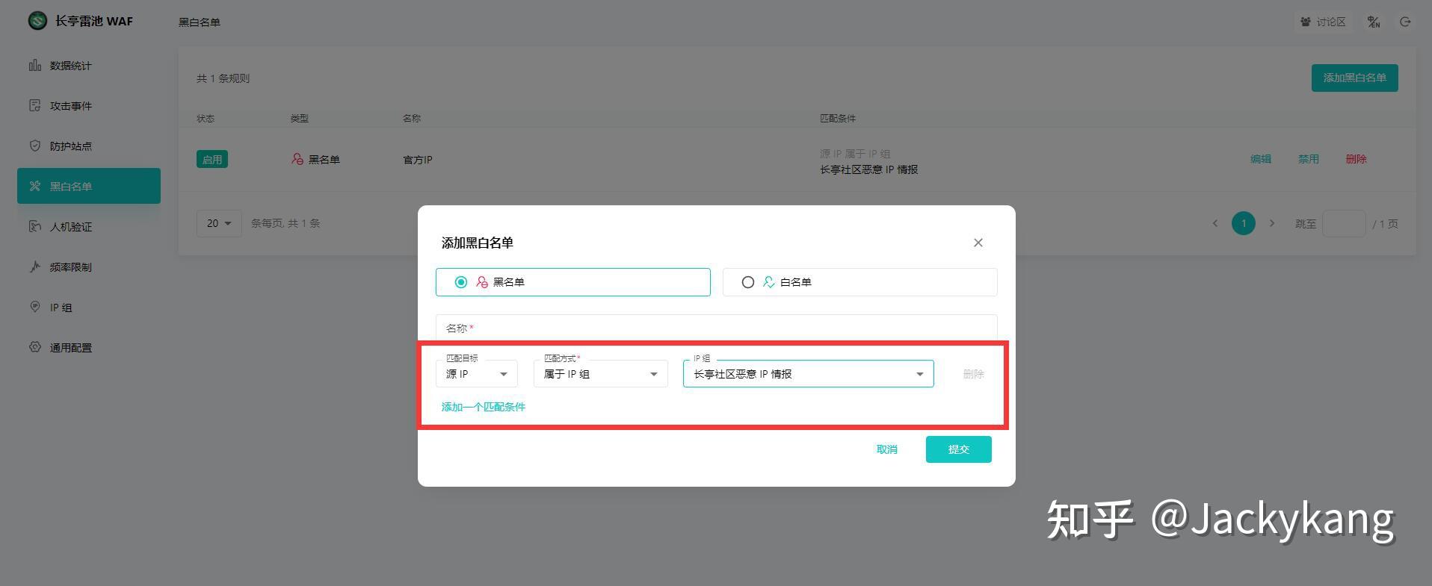Click the 匹配条件 column header
The width and height of the screenshot is (1432, 586).
(x=838, y=118)
